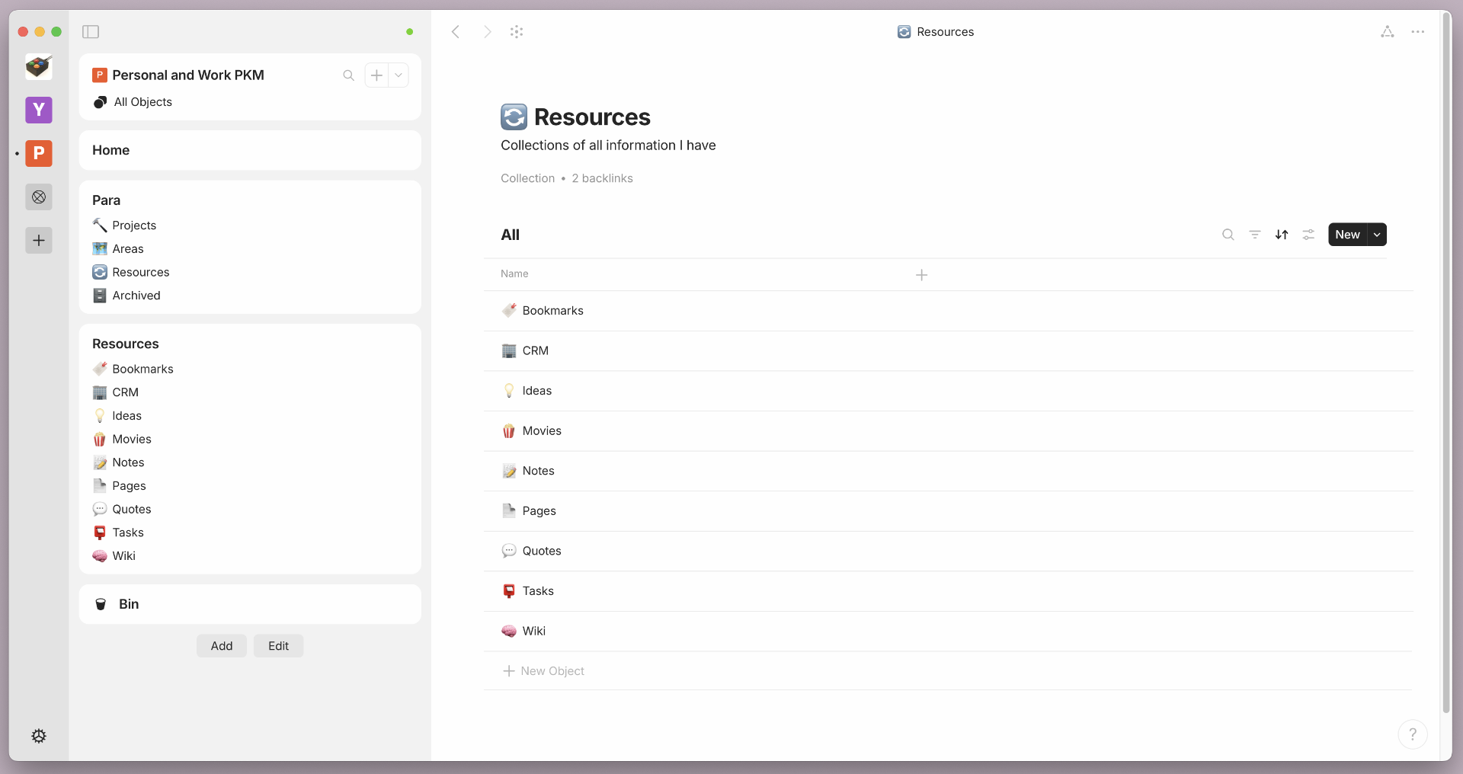Open the Ideas row in table
This screenshot has width=1463, height=774.
pos(948,391)
